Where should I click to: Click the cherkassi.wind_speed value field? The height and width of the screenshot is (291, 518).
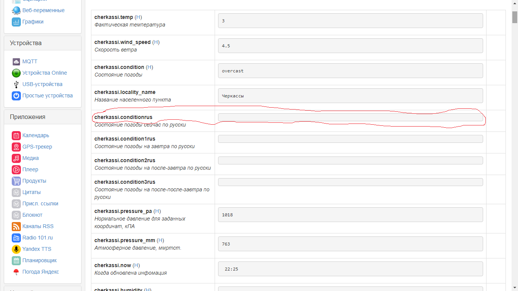point(350,46)
